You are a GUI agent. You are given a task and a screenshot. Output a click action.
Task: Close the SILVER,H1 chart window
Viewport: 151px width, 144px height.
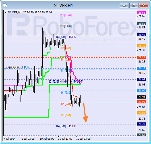click(144, 5)
